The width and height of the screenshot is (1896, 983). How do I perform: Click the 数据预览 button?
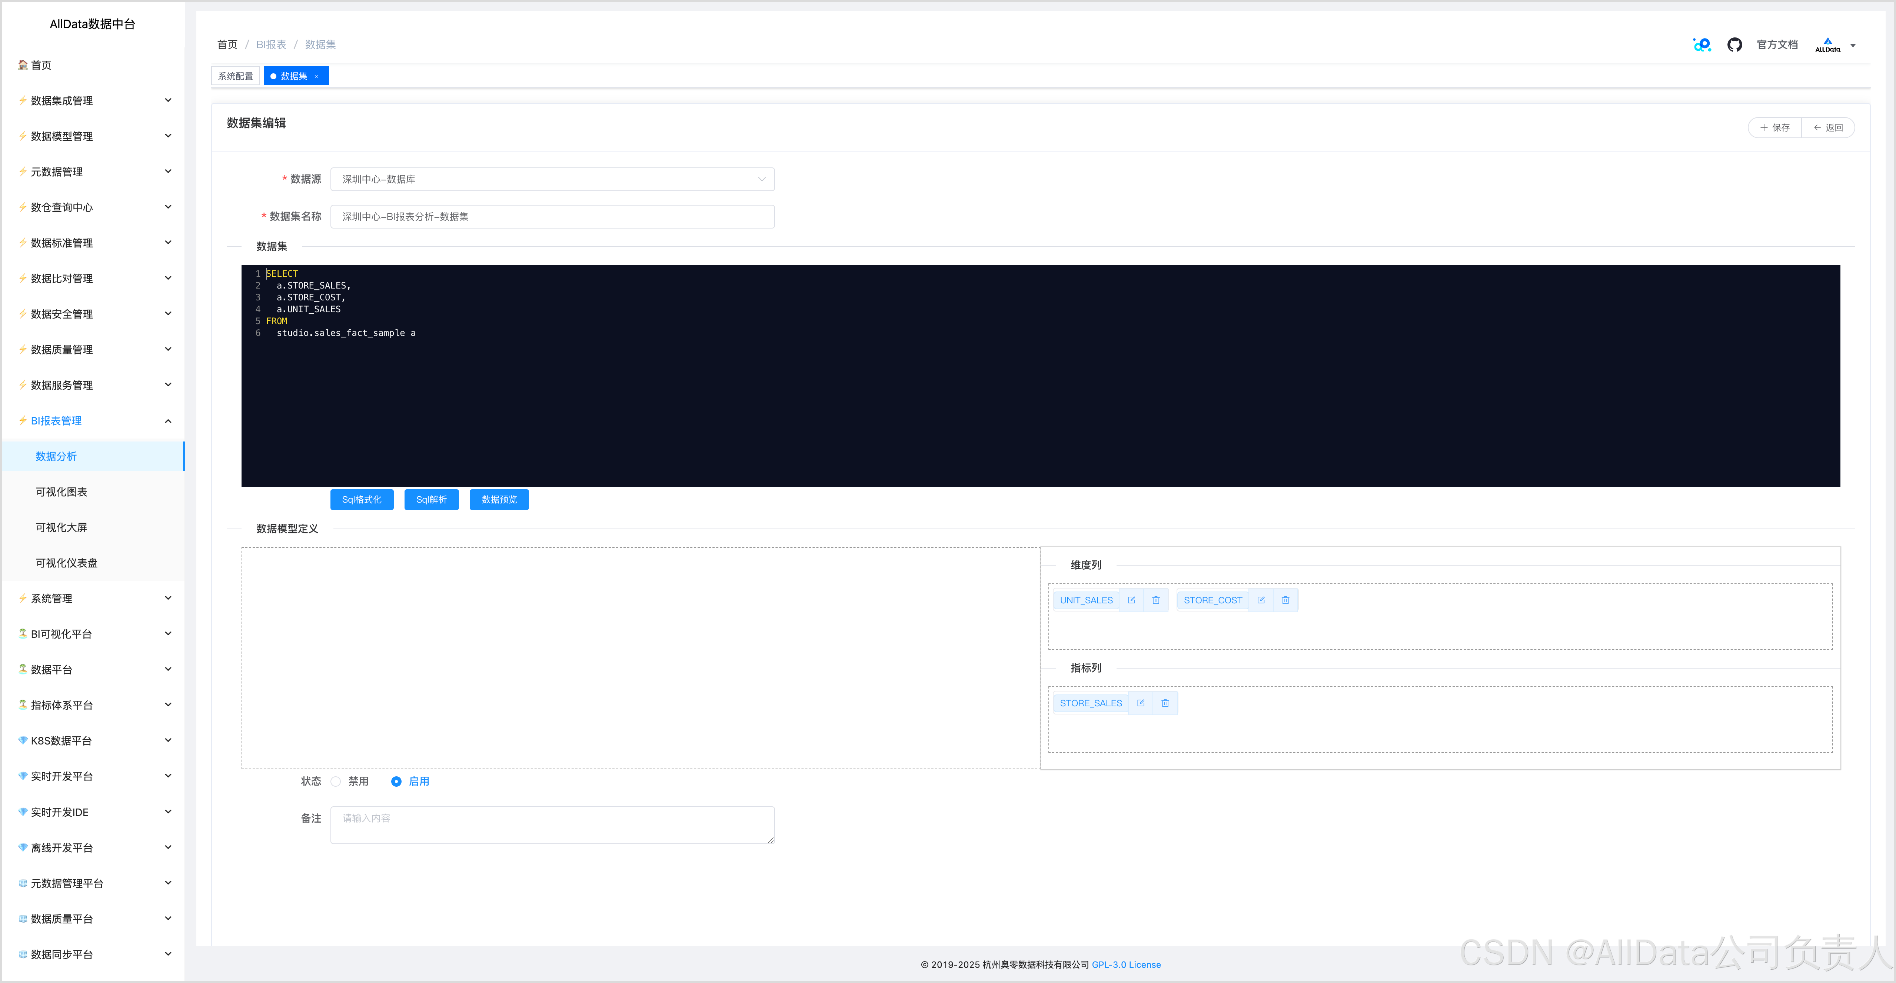tap(499, 500)
